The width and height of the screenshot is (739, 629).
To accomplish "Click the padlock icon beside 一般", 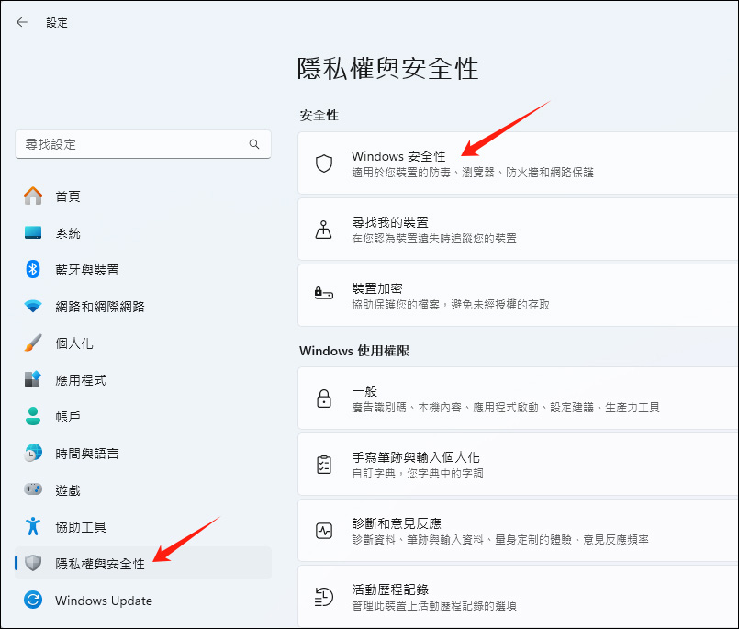I will 324,399.
